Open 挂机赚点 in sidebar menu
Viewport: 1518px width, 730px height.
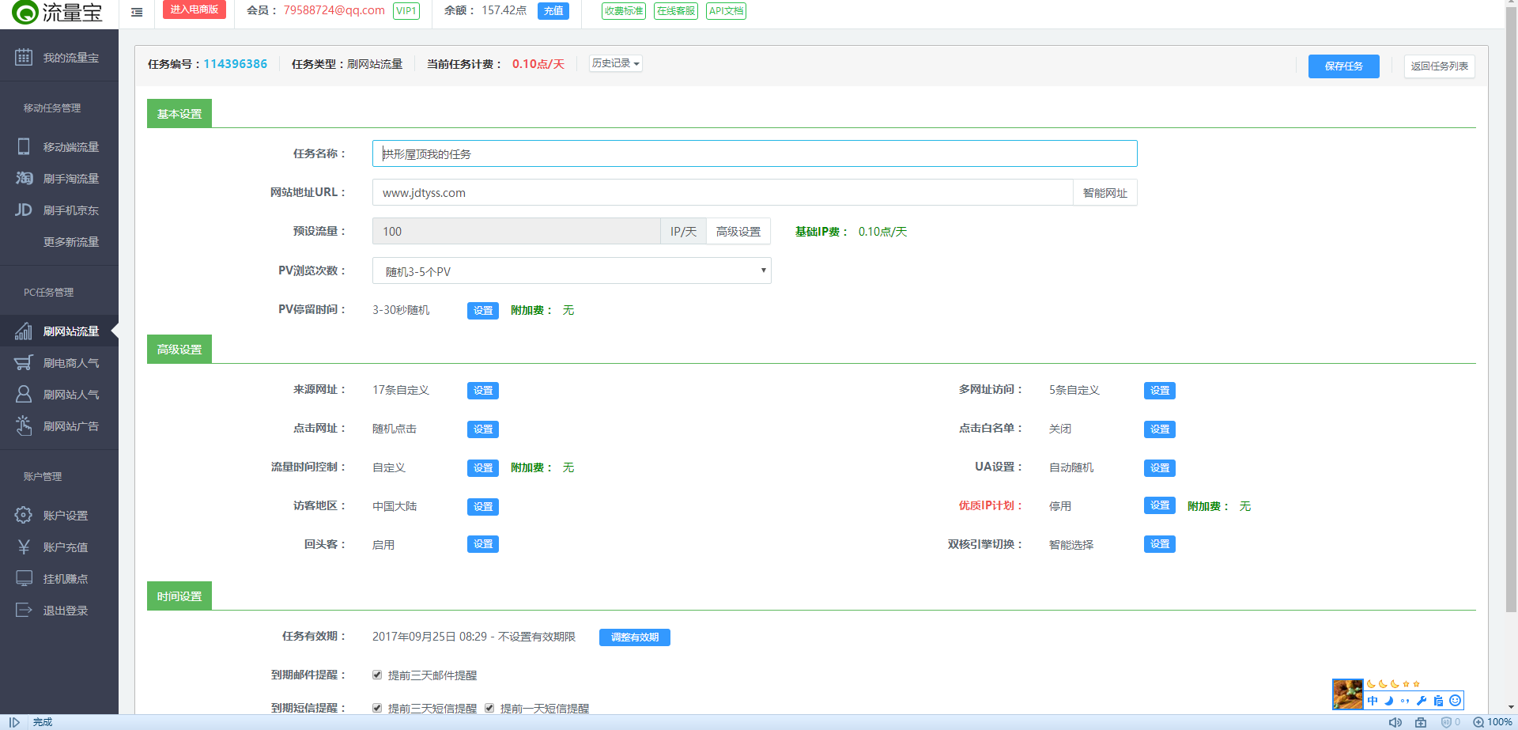click(x=65, y=579)
